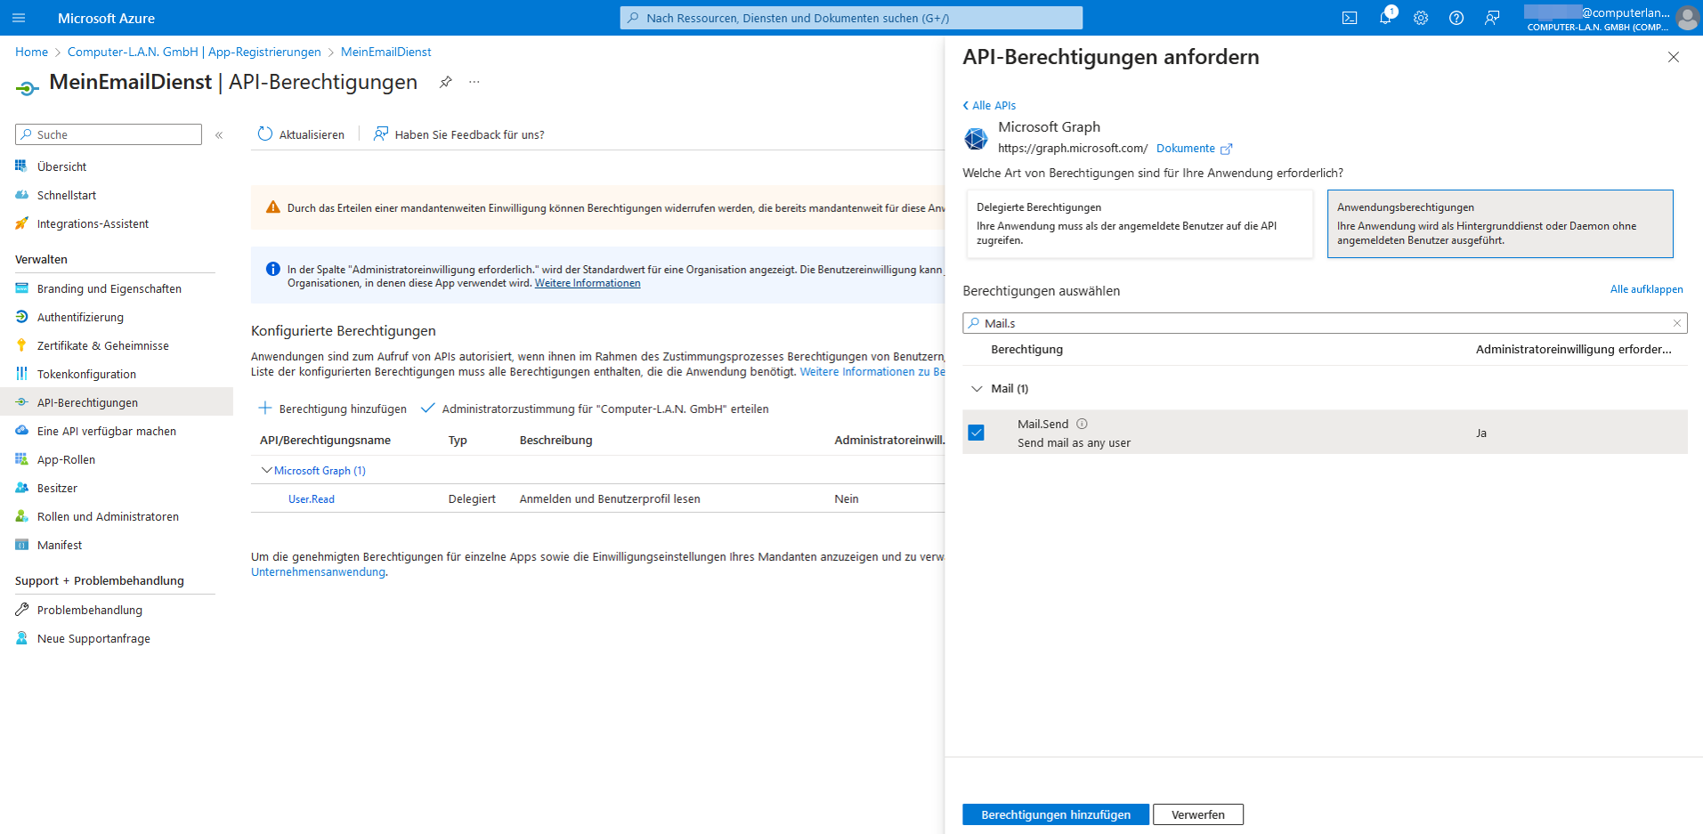Open Eine API verfügbar machen
The image size is (1703, 834).
click(x=107, y=431)
